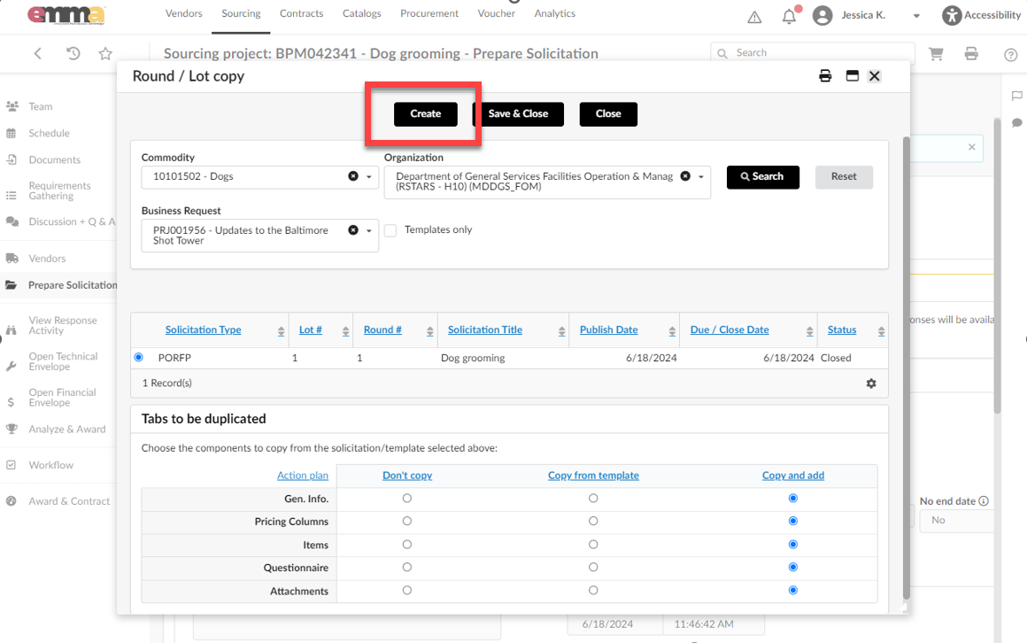Open the chat bubble icon on right edge
Image resolution: width=1027 pixels, height=643 pixels.
click(x=1016, y=123)
